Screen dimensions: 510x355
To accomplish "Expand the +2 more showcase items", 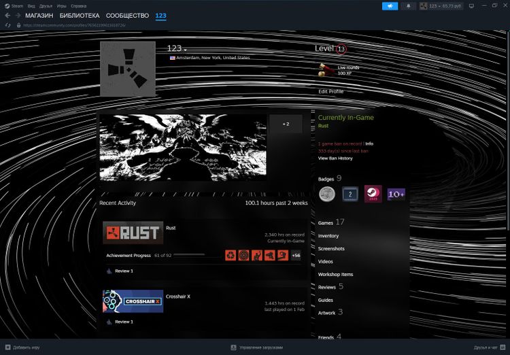I will (286, 124).
